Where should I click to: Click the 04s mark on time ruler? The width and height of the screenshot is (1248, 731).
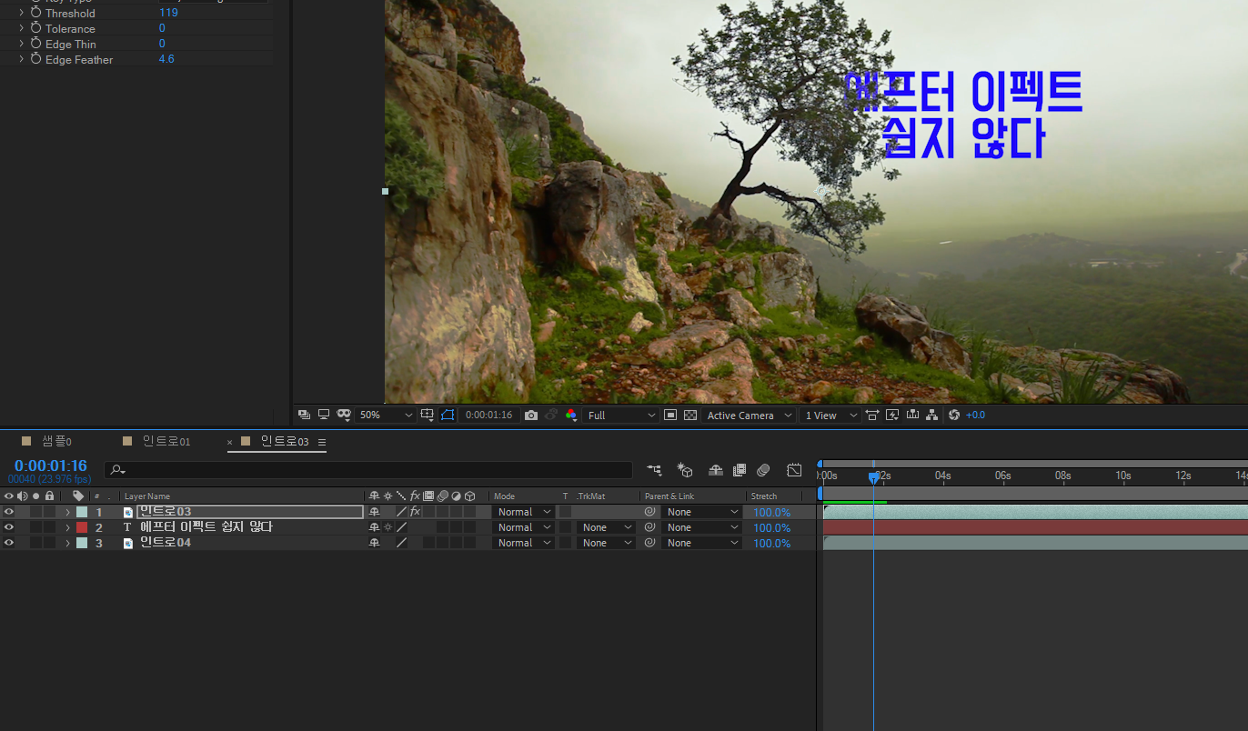click(x=942, y=476)
